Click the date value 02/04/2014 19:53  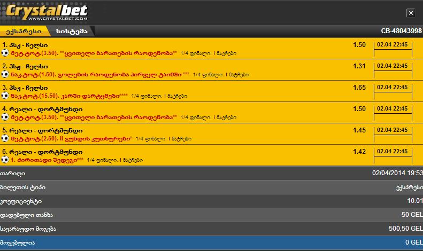pos(397,173)
